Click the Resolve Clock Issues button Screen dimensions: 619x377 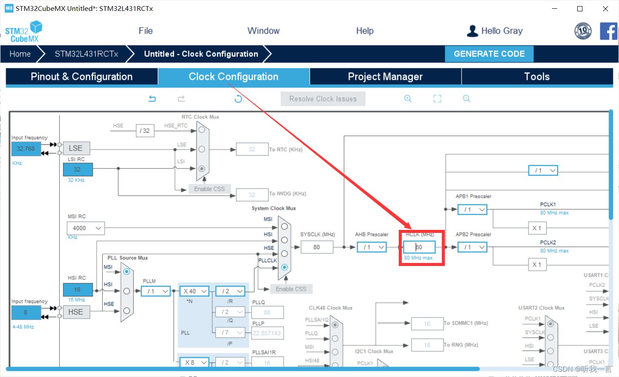323,99
